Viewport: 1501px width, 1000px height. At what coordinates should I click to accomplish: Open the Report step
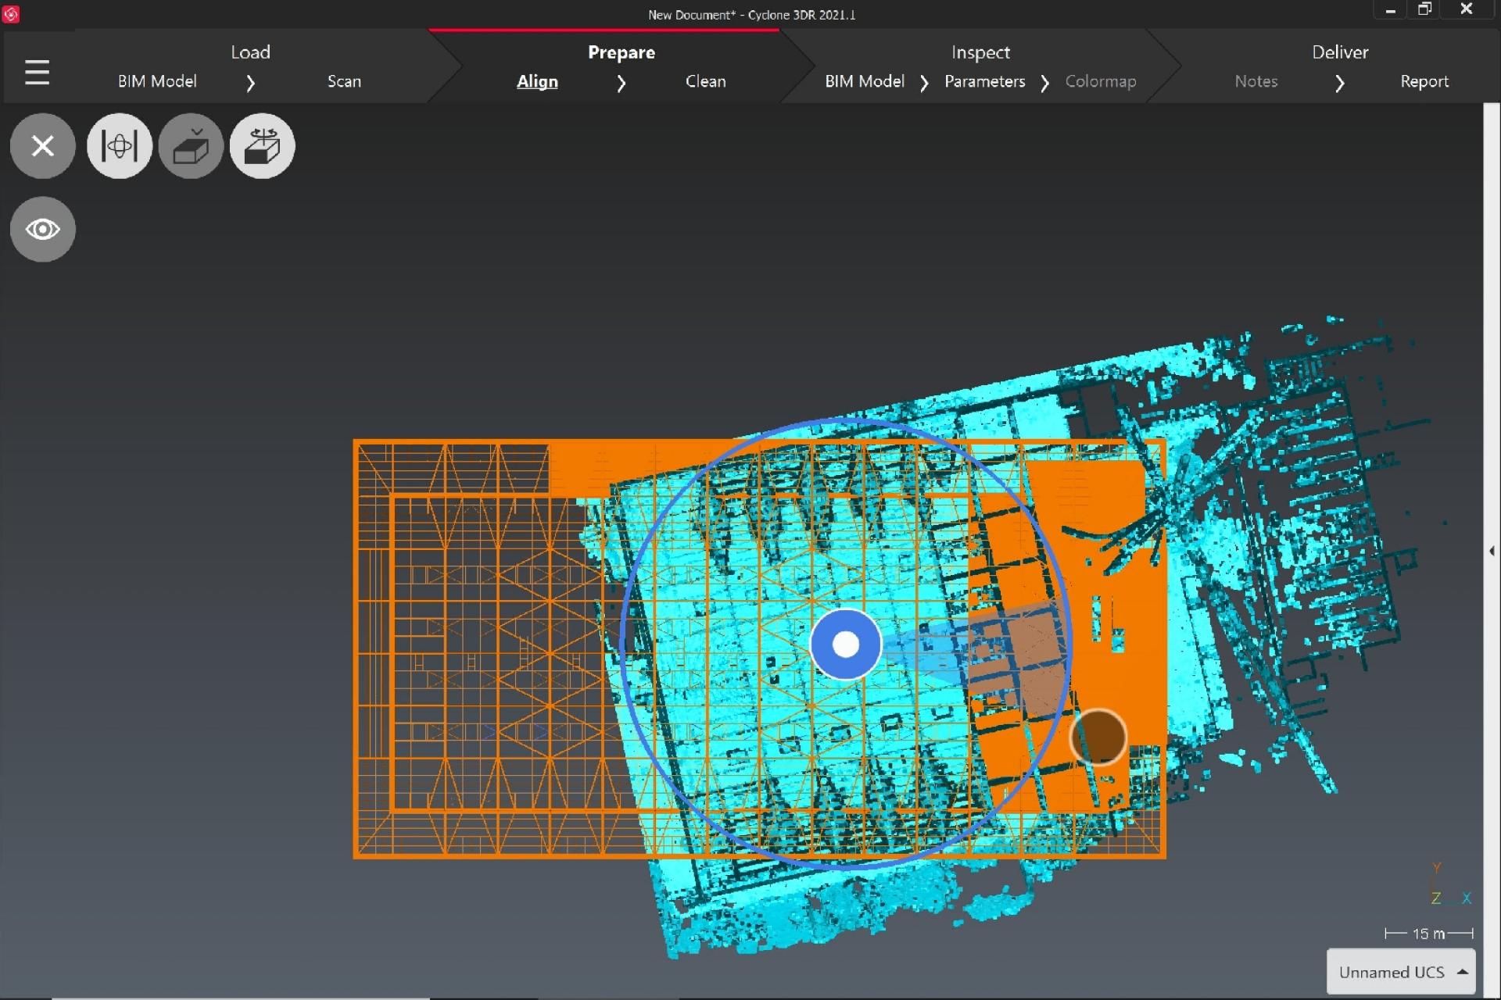(x=1424, y=81)
